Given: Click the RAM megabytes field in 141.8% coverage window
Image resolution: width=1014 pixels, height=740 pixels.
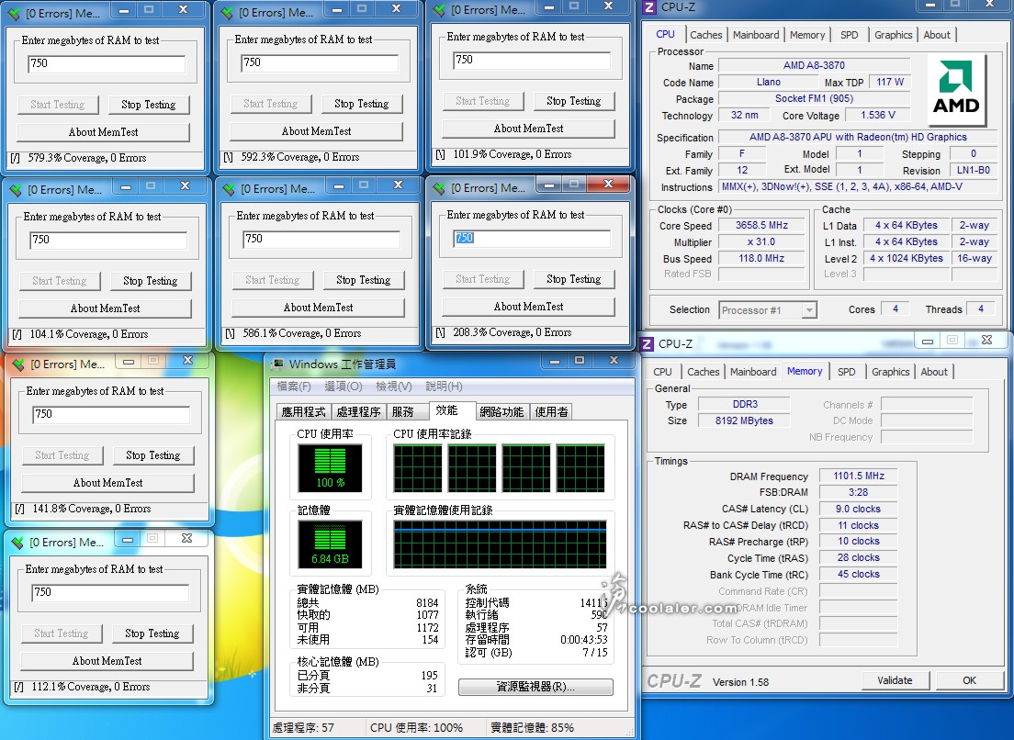Looking at the screenshot, I should pos(111,414).
